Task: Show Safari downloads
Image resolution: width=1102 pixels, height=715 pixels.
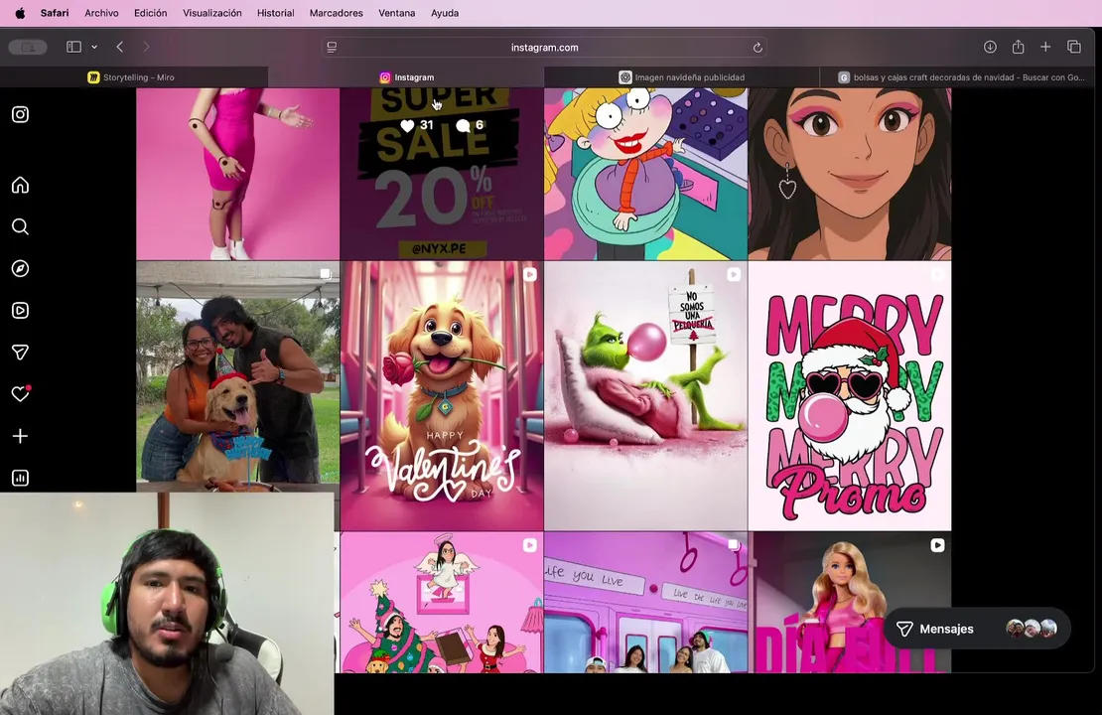Action: [990, 47]
